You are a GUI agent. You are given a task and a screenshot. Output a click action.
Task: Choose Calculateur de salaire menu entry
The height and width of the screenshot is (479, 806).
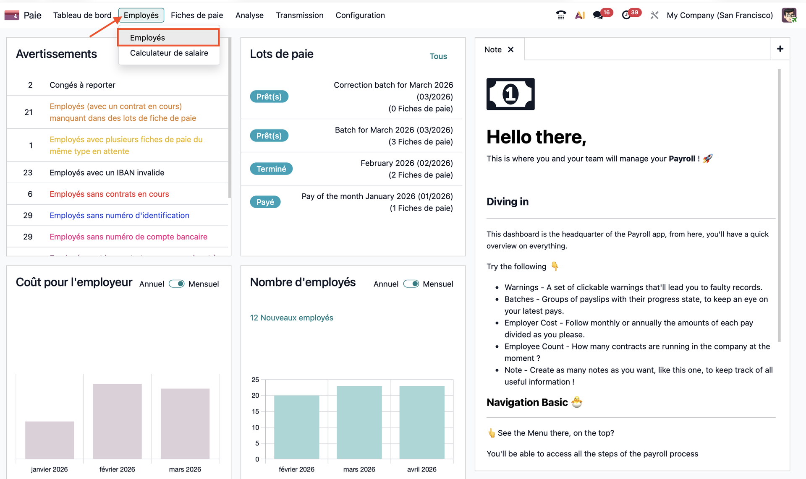(x=169, y=53)
